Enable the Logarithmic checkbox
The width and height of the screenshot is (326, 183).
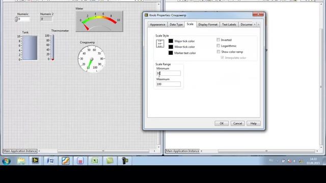point(218,46)
